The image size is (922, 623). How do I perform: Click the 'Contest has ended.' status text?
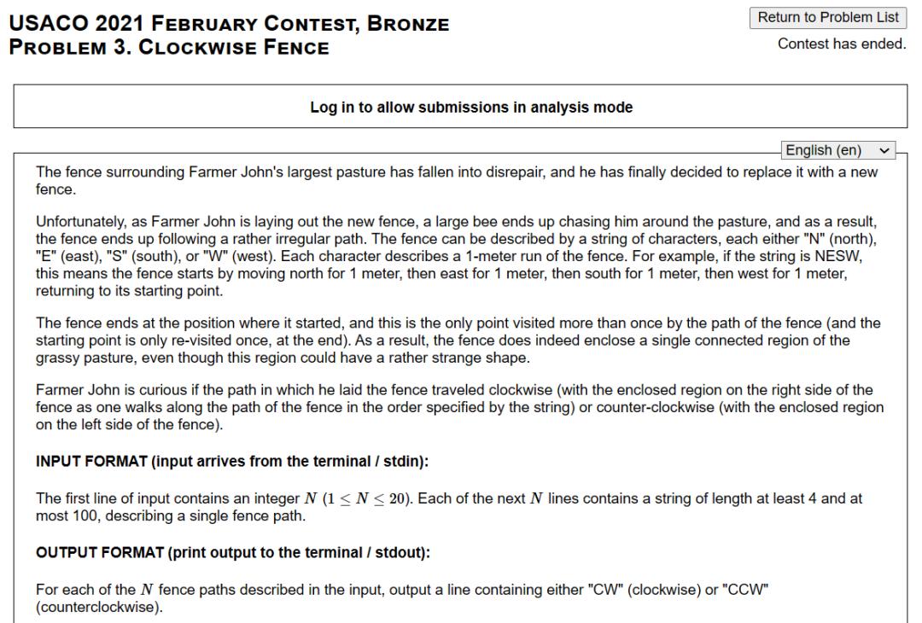(x=841, y=44)
